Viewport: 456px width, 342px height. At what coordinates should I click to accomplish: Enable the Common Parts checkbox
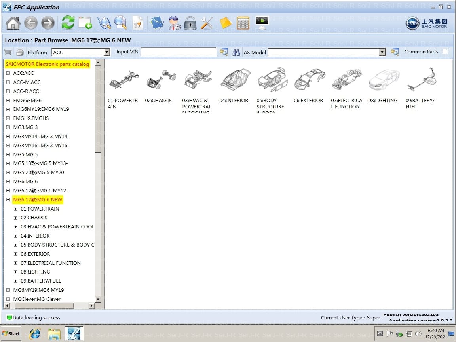click(445, 51)
